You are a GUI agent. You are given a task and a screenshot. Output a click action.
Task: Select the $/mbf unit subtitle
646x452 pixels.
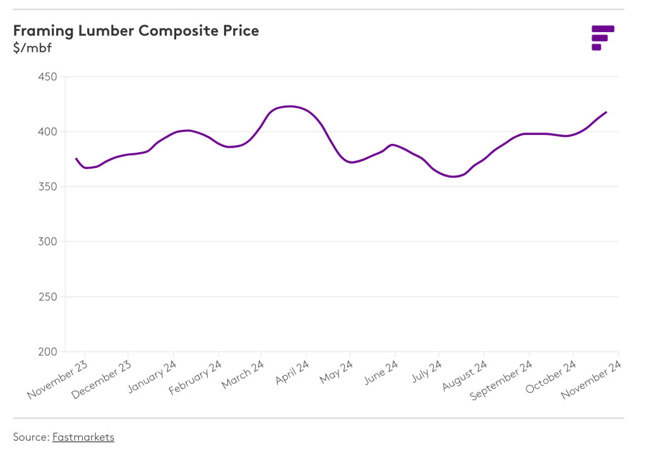(32, 47)
